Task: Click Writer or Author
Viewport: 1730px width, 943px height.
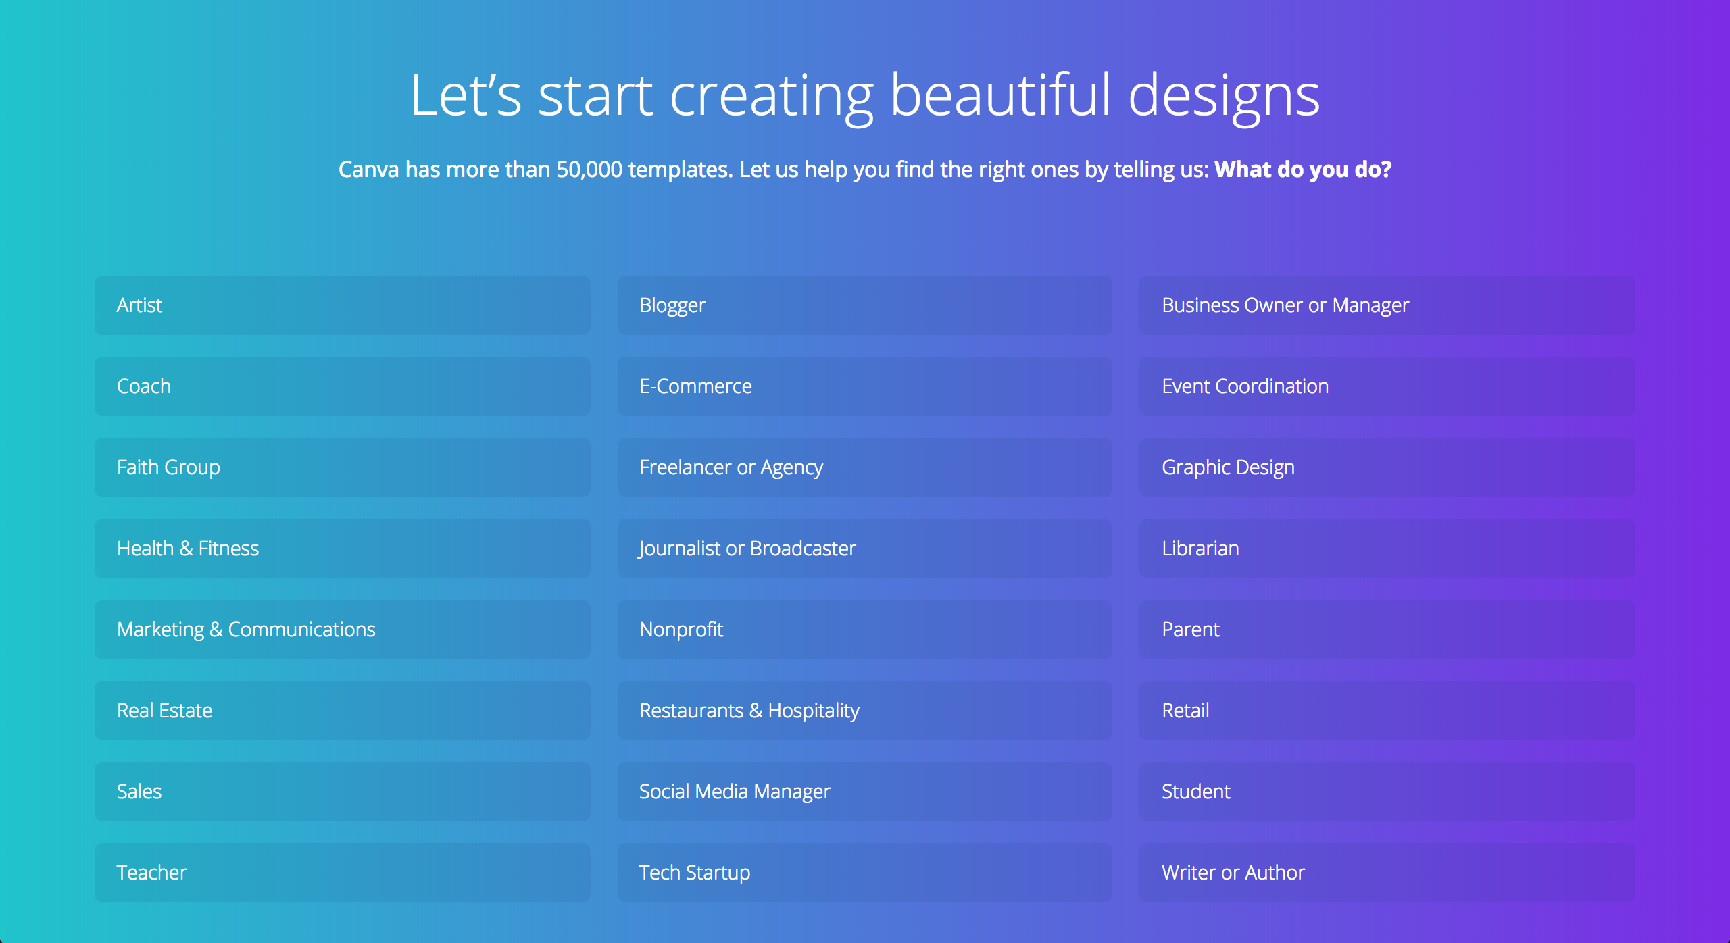Action: [1387, 873]
